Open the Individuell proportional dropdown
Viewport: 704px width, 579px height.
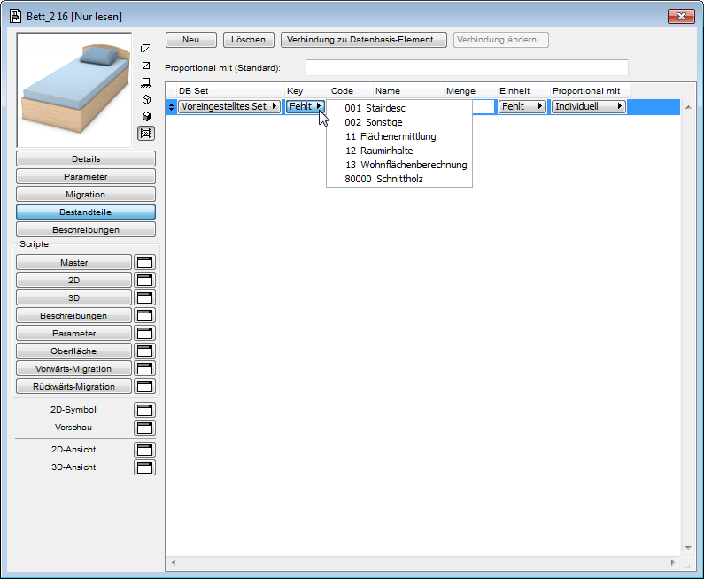[589, 106]
